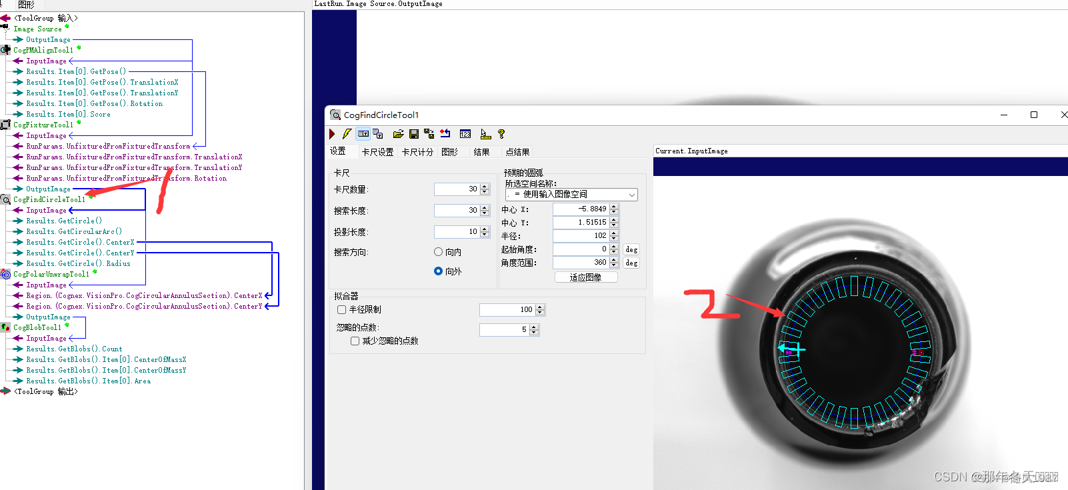Toggle electric mode lightning bolt icon
This screenshot has height=490, width=1068.
[347, 134]
